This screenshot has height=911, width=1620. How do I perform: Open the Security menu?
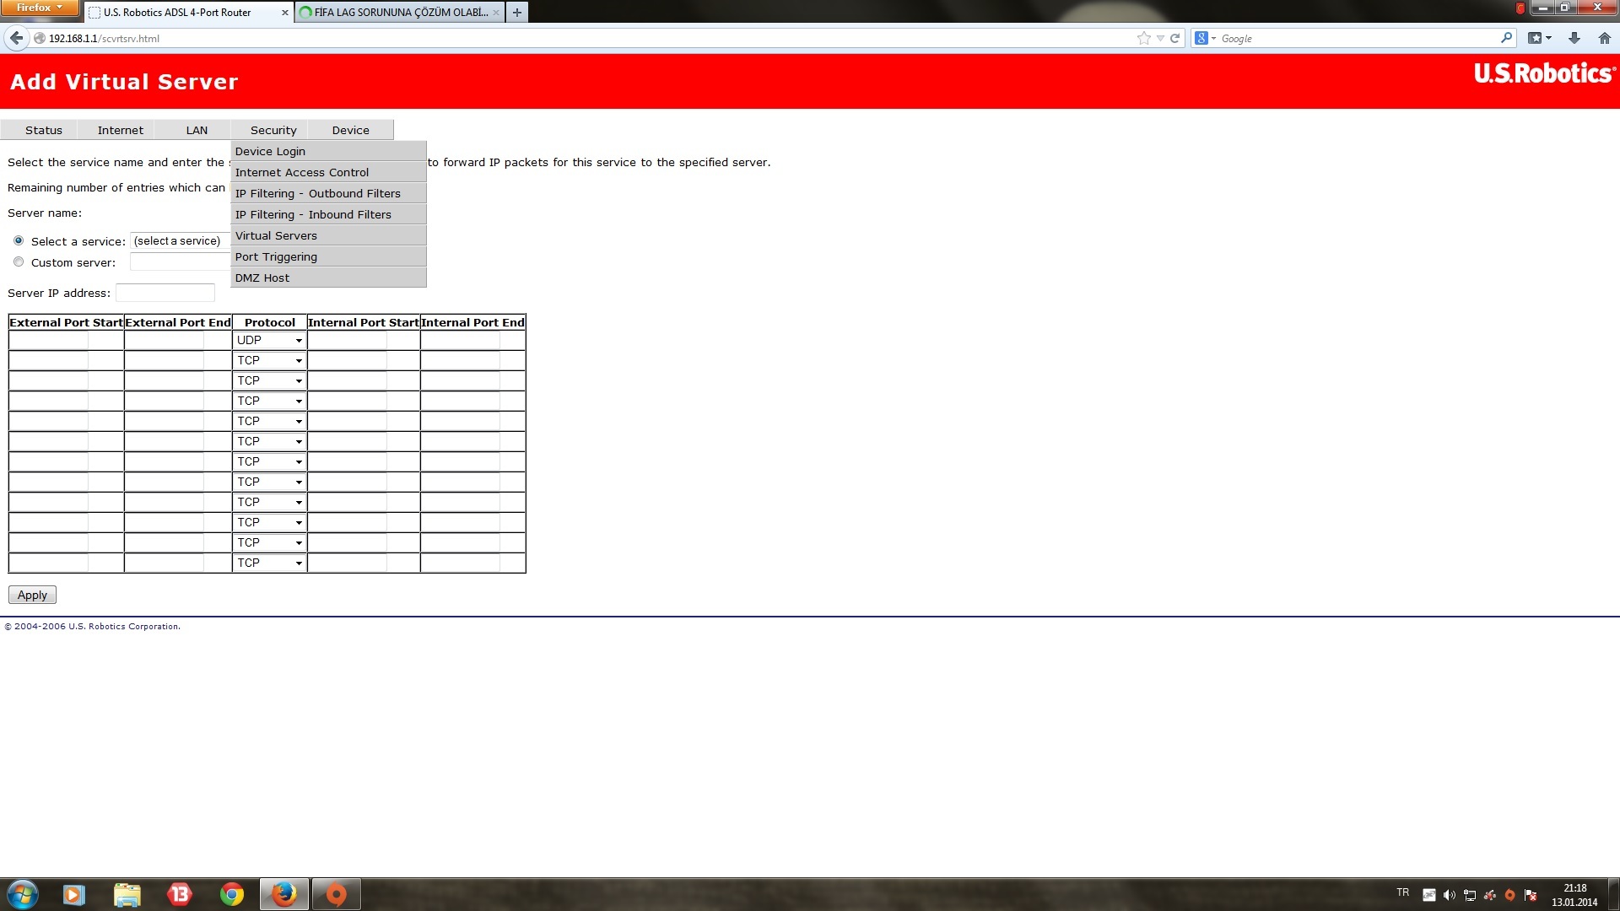pos(273,130)
